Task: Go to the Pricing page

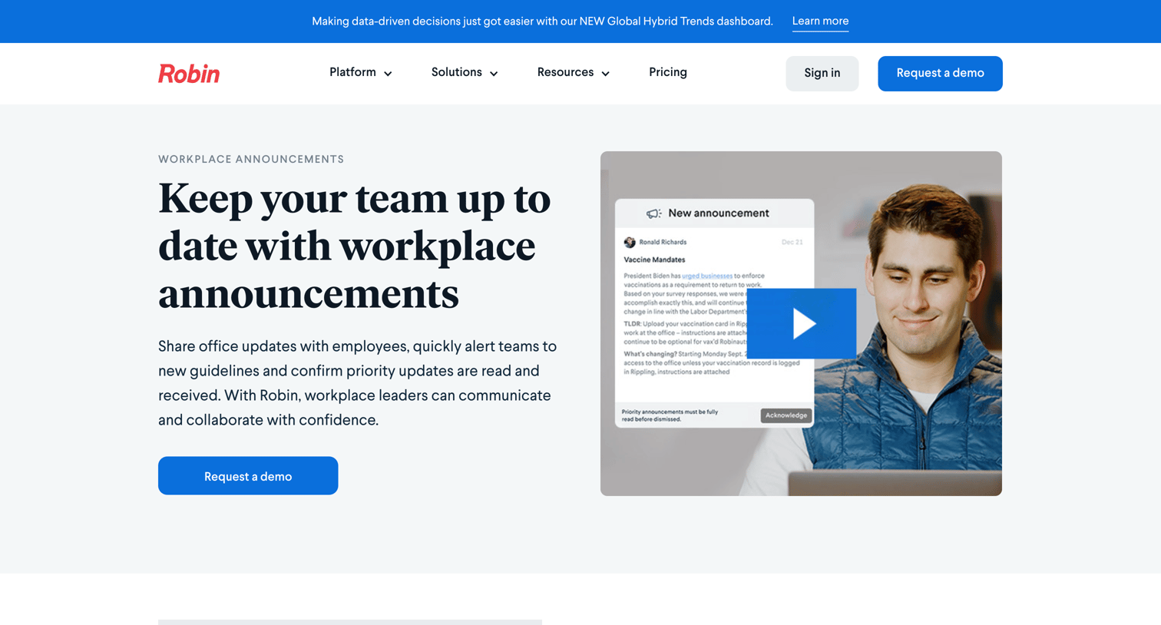Action: point(668,72)
